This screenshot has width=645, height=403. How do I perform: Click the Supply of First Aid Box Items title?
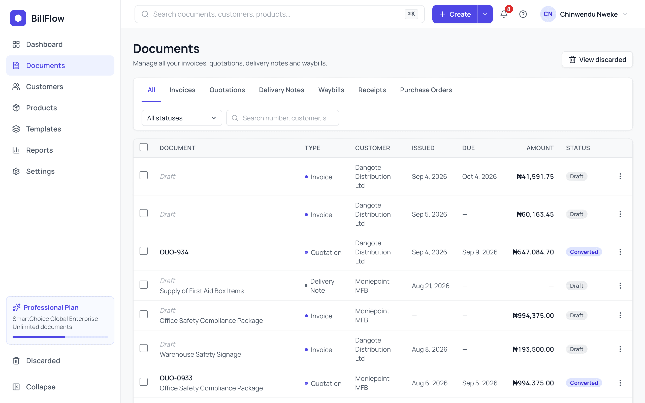click(202, 291)
